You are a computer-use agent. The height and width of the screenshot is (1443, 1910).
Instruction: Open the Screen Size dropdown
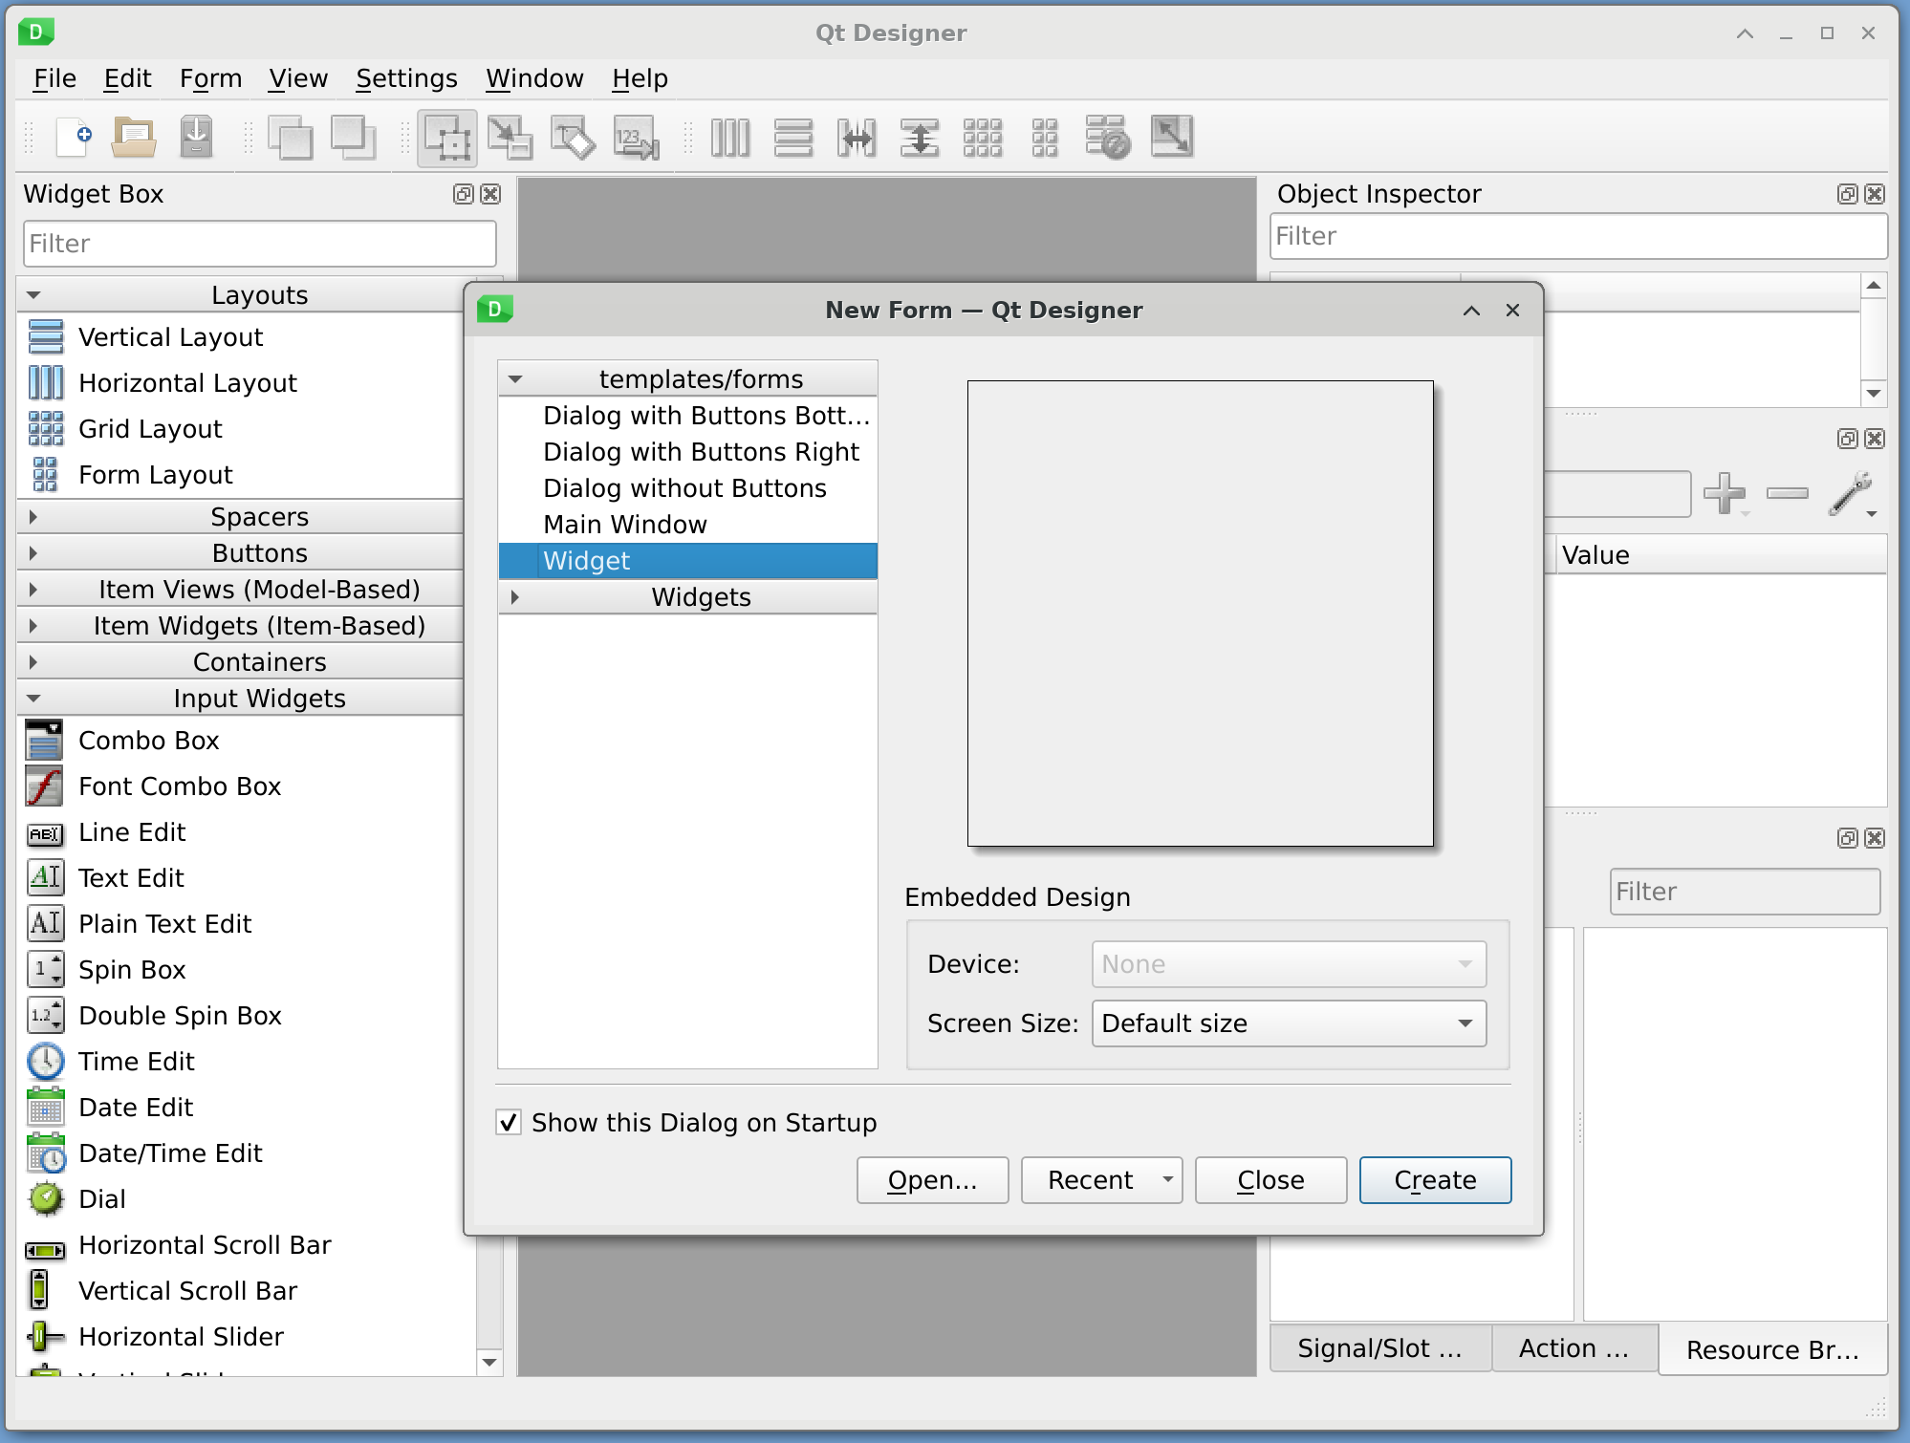[x=1288, y=1023]
